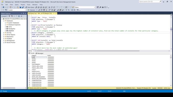173x97 pixels.
Task: Click the Results to Grid icon
Action: (x=61, y=10)
